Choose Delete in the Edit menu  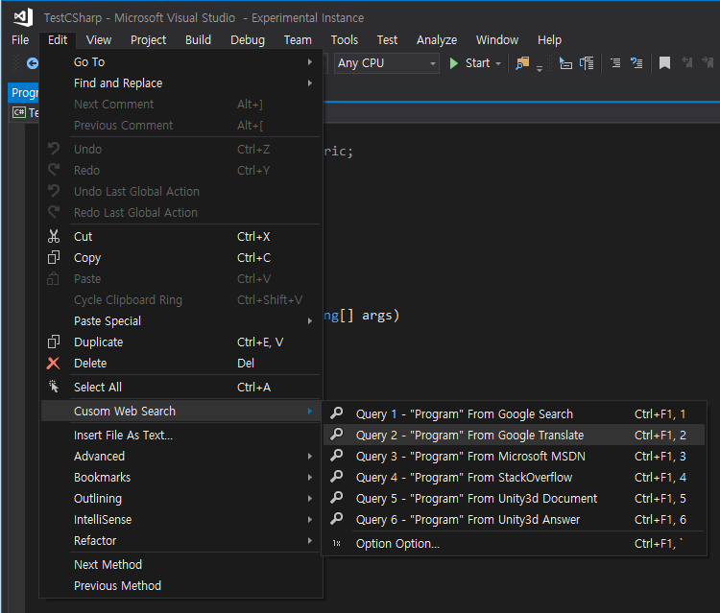coord(181,363)
